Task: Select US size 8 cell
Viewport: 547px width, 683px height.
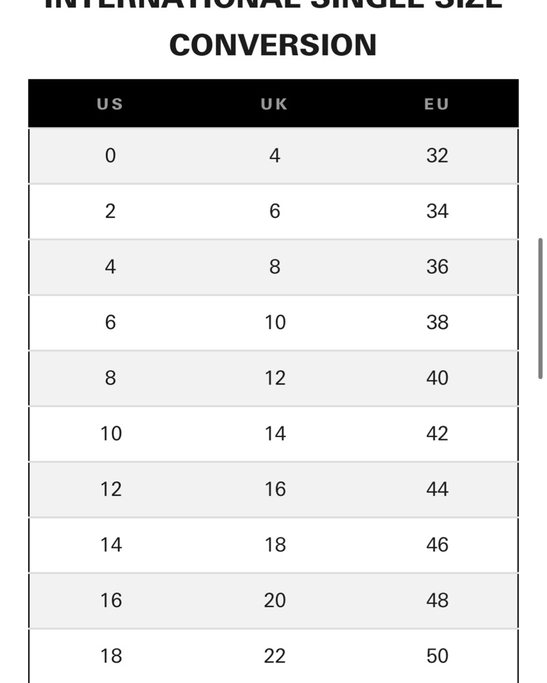Action: point(111,378)
